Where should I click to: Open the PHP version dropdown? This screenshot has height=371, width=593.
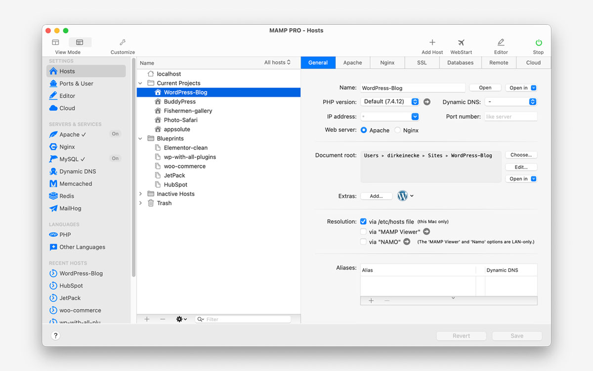point(390,102)
